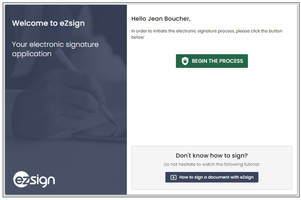Click the play video icon in the tutorial button
301x200 pixels.
173,177
